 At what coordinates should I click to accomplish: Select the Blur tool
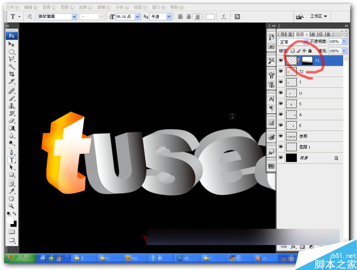click(12, 136)
